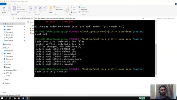The height and width of the screenshot is (100, 177).
Task: Create a New folder from ribbon
Action: point(51,9)
